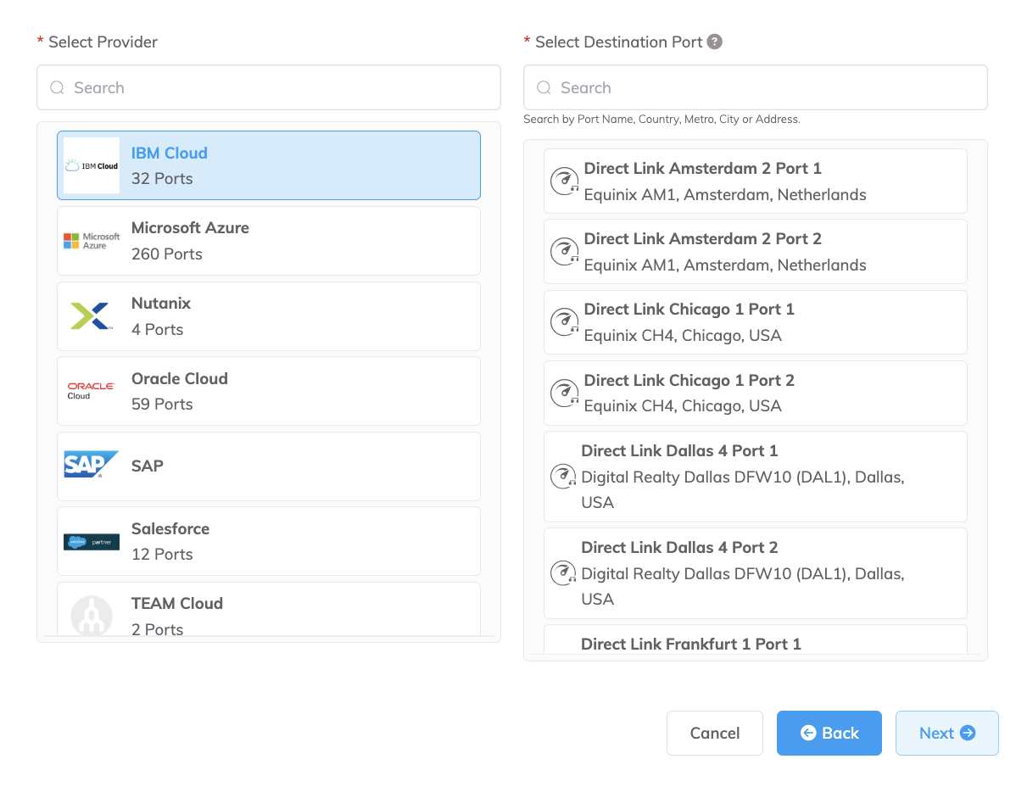This screenshot has width=1016, height=787.
Task: Select the Microsoft Azure provider icon
Action: (x=91, y=240)
